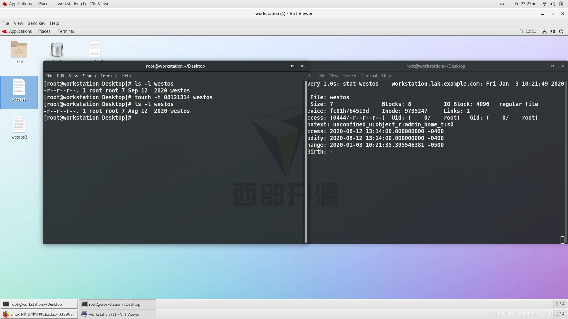Open host Places menu in top bar
Image resolution: width=568 pixels, height=319 pixels.
coord(44,4)
